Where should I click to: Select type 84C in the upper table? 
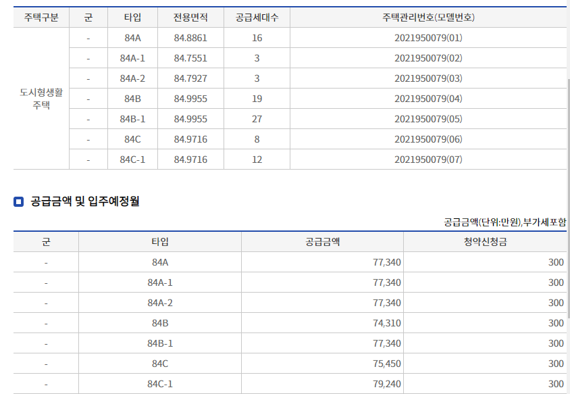coord(132,139)
